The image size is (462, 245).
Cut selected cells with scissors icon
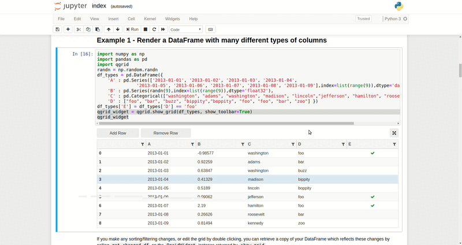point(79,29)
